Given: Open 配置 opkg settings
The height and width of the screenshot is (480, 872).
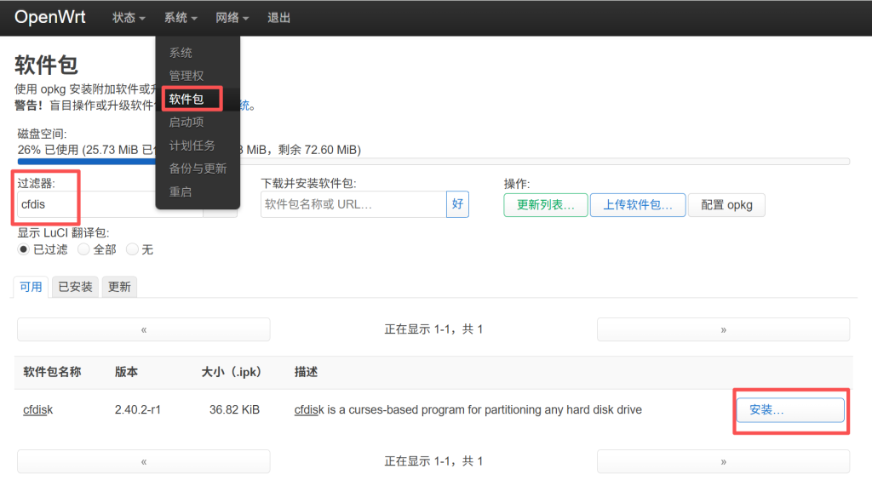Looking at the screenshot, I should pos(726,205).
